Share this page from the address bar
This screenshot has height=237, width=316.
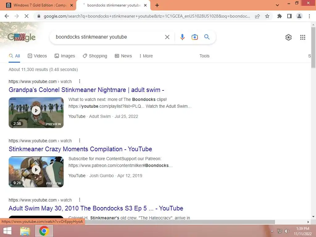(x=257, y=16)
